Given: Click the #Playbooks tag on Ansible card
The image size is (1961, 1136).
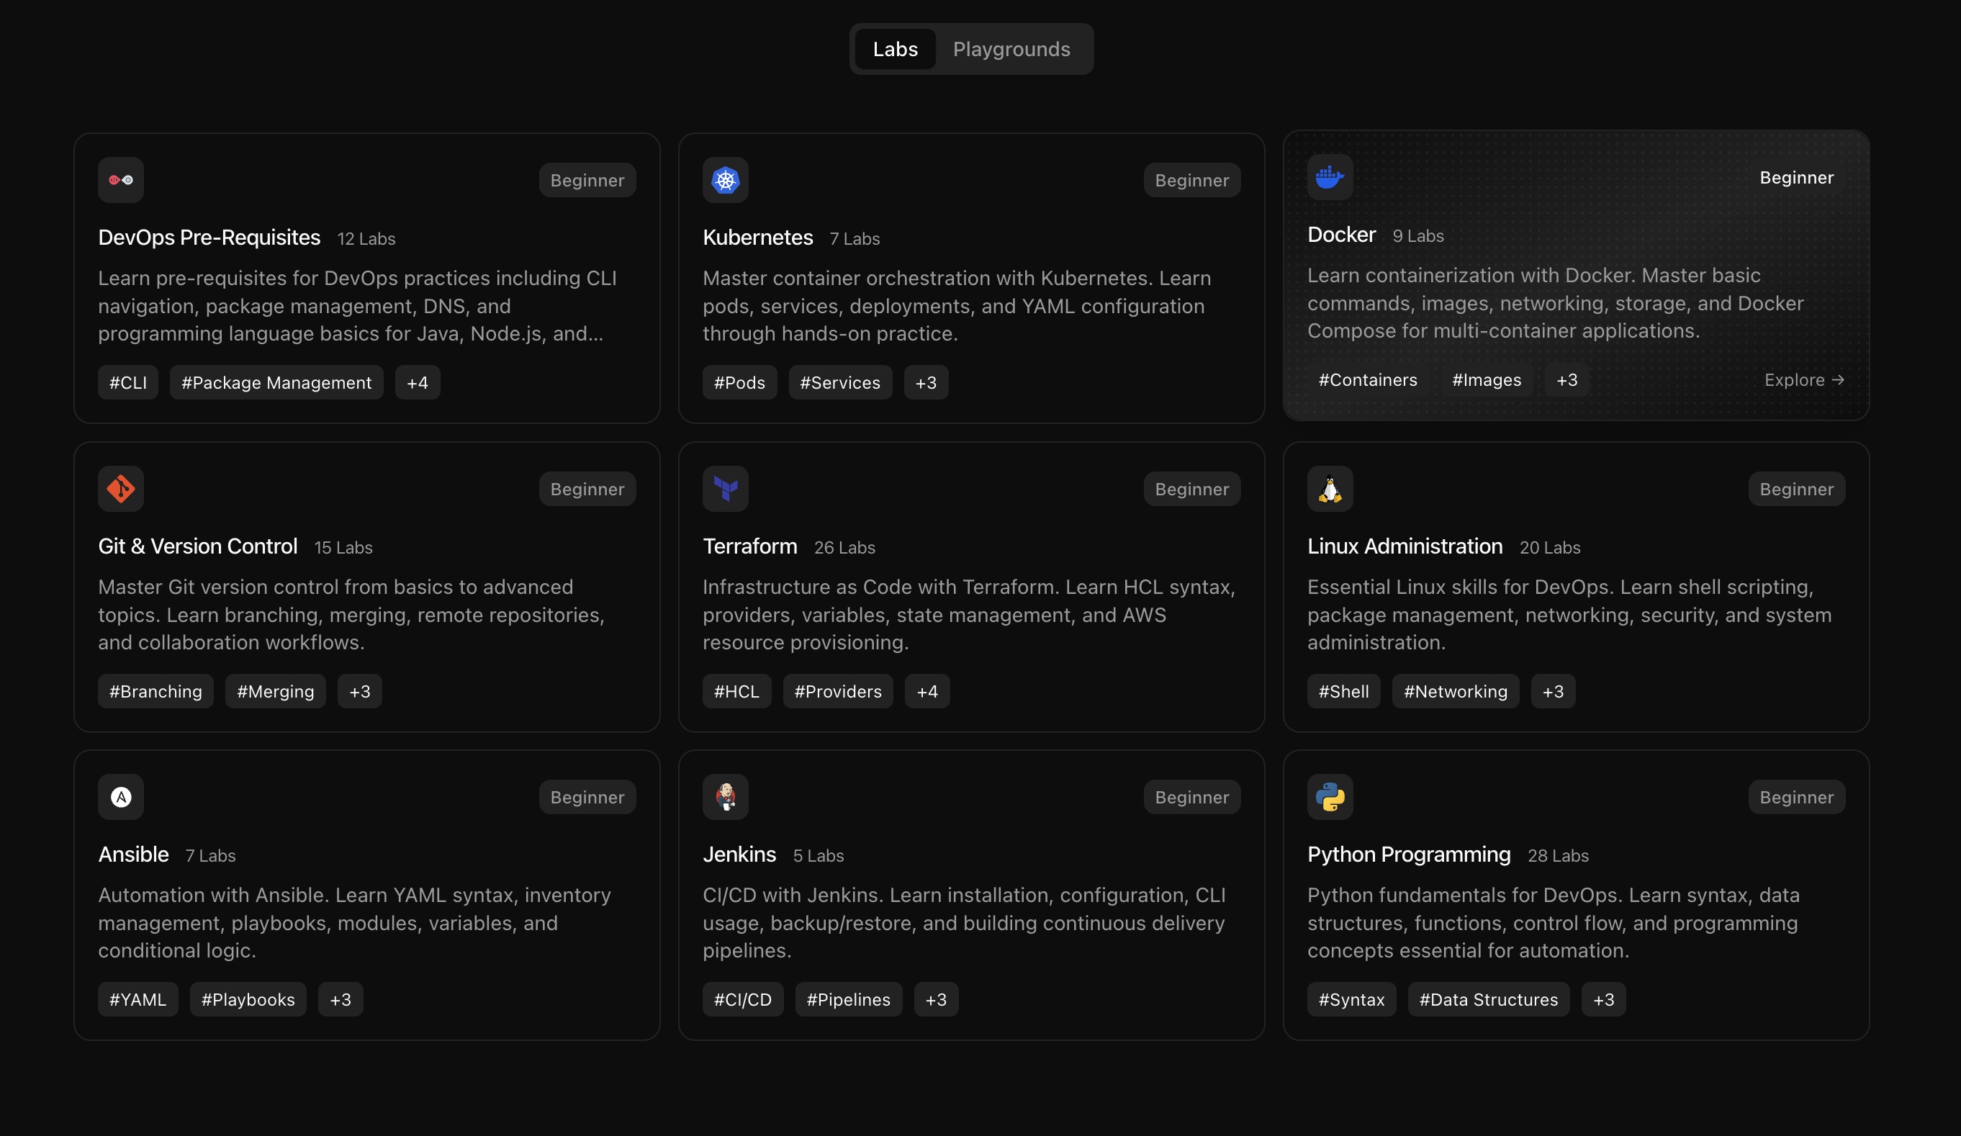Looking at the screenshot, I should 248,1000.
